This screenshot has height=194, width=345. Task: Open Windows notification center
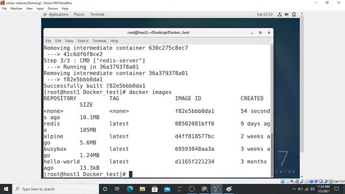click(x=336, y=189)
